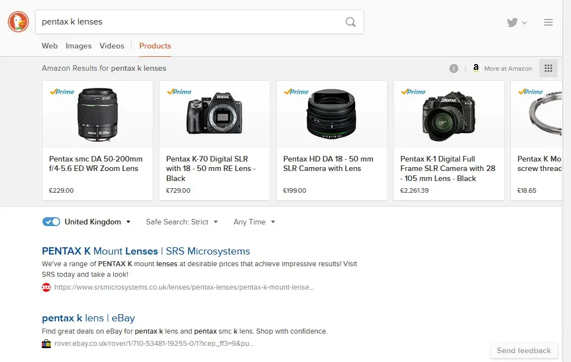Expand the chevron beside the Twitter icon
Screen dimensions: 571x362
pyautogui.click(x=524, y=23)
